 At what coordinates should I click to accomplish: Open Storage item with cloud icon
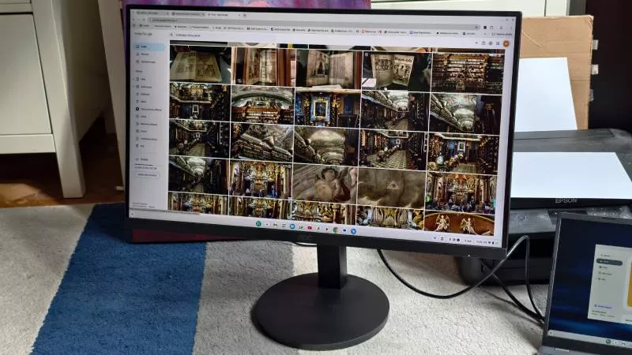click(145, 159)
